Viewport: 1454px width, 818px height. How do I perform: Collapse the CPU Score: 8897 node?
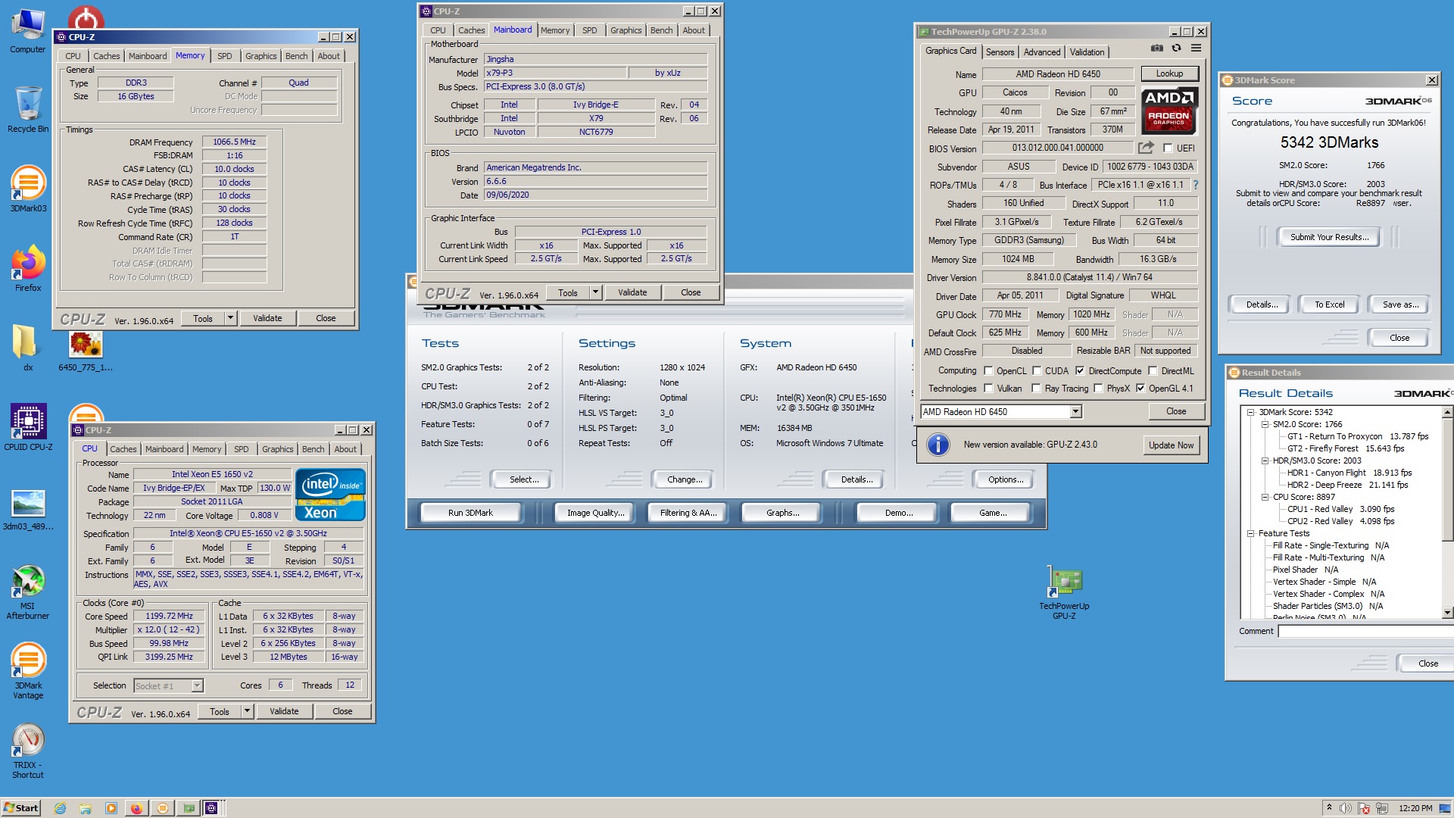click(x=1265, y=497)
